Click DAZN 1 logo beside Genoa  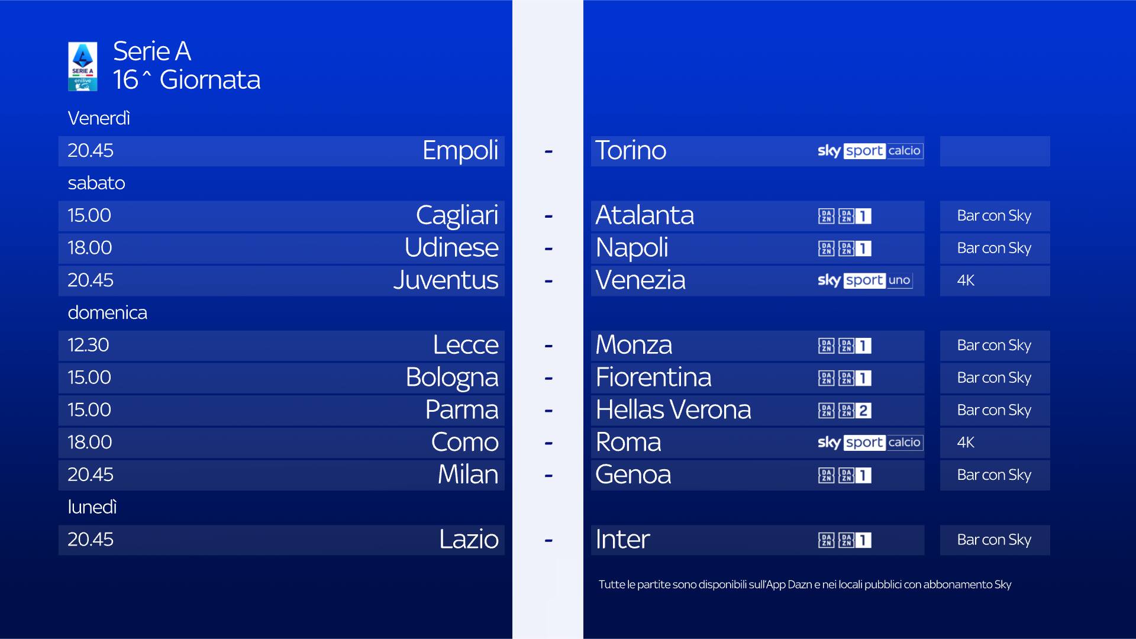[x=844, y=475]
